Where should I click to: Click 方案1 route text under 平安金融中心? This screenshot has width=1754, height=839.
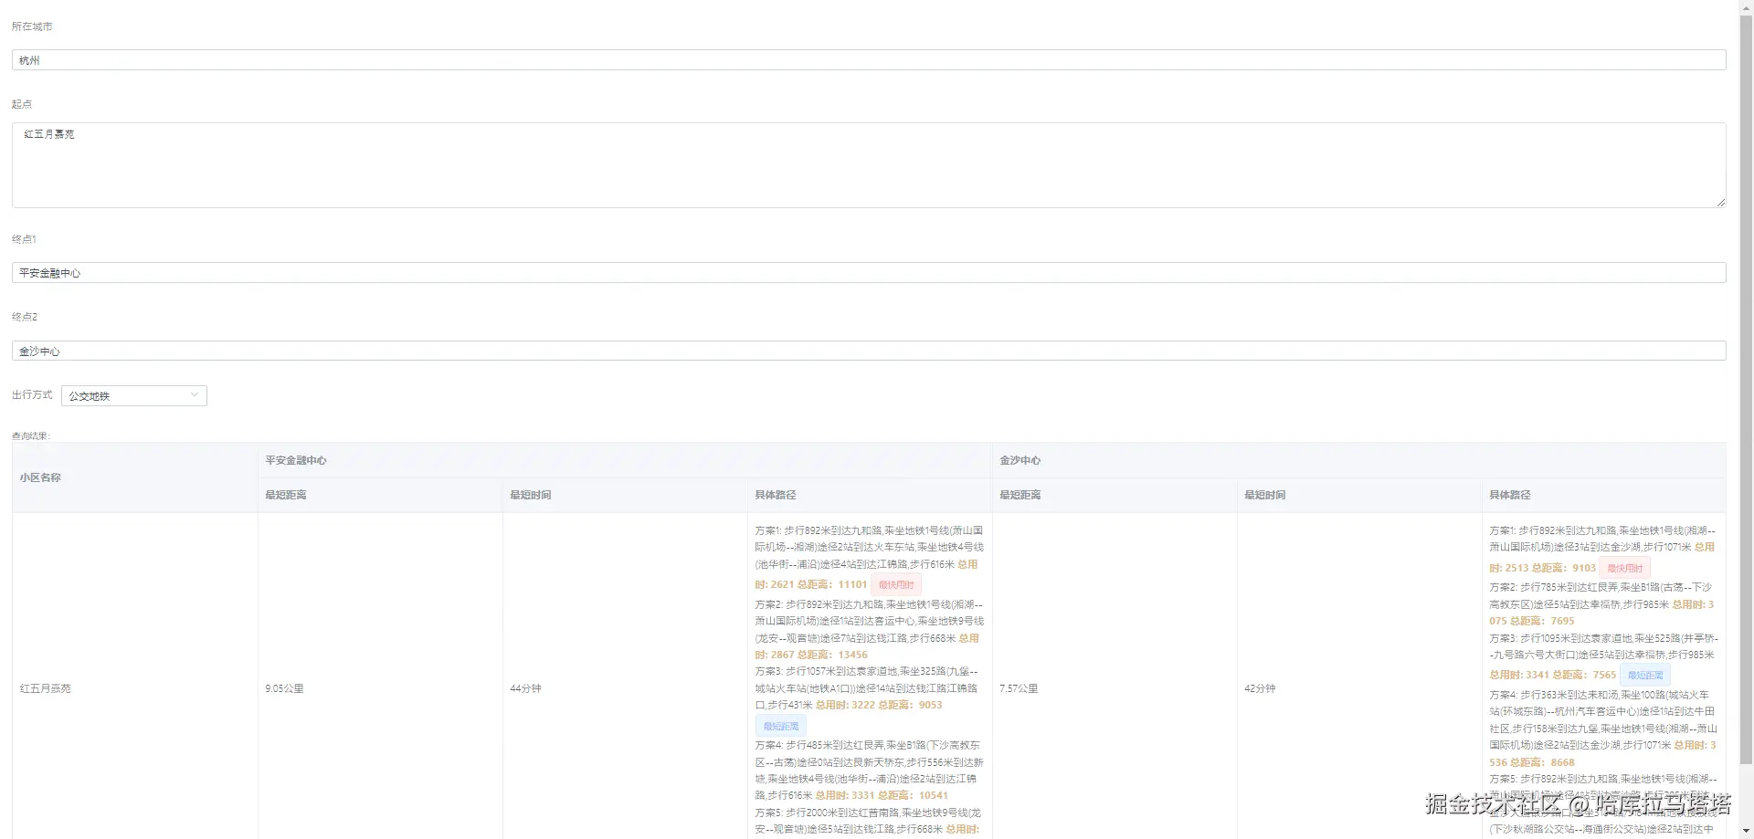(869, 556)
